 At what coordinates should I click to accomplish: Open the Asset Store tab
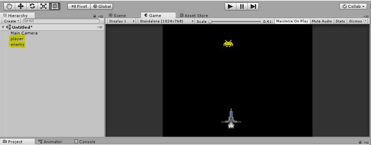click(194, 15)
